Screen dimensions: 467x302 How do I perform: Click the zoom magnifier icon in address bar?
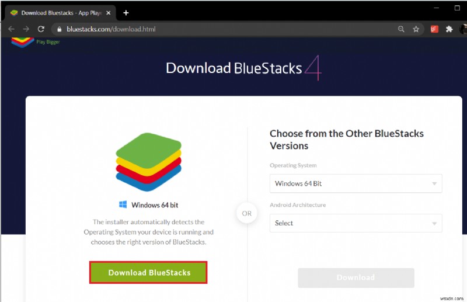[x=401, y=29]
